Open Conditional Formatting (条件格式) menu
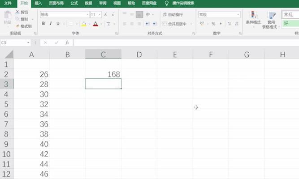The height and width of the screenshot is (179, 299). tap(253, 19)
